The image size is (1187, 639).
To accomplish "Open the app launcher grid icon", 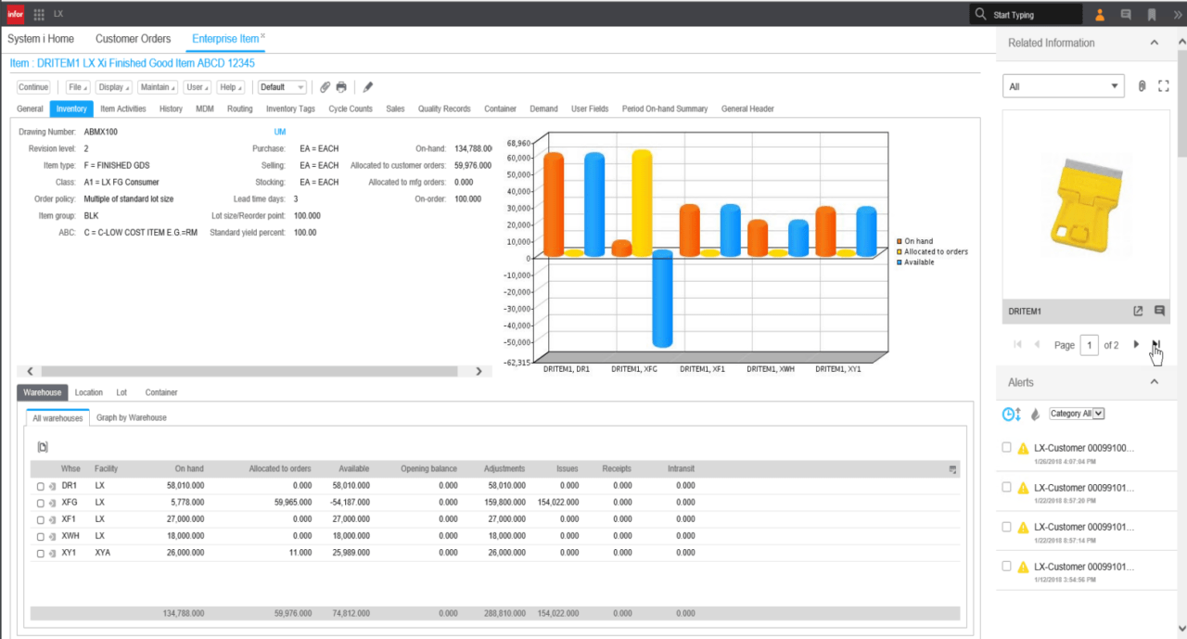I will [x=39, y=15].
